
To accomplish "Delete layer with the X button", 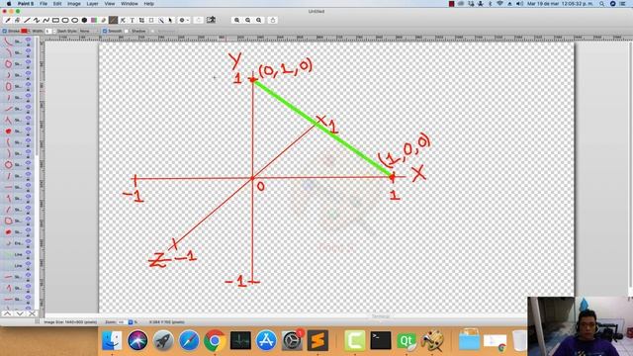I will [32, 313].
